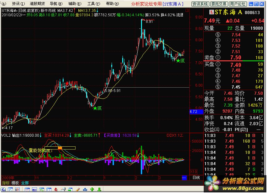
Task: Click the 买盘⑤ price 7.45
Action: click(x=236, y=87)
